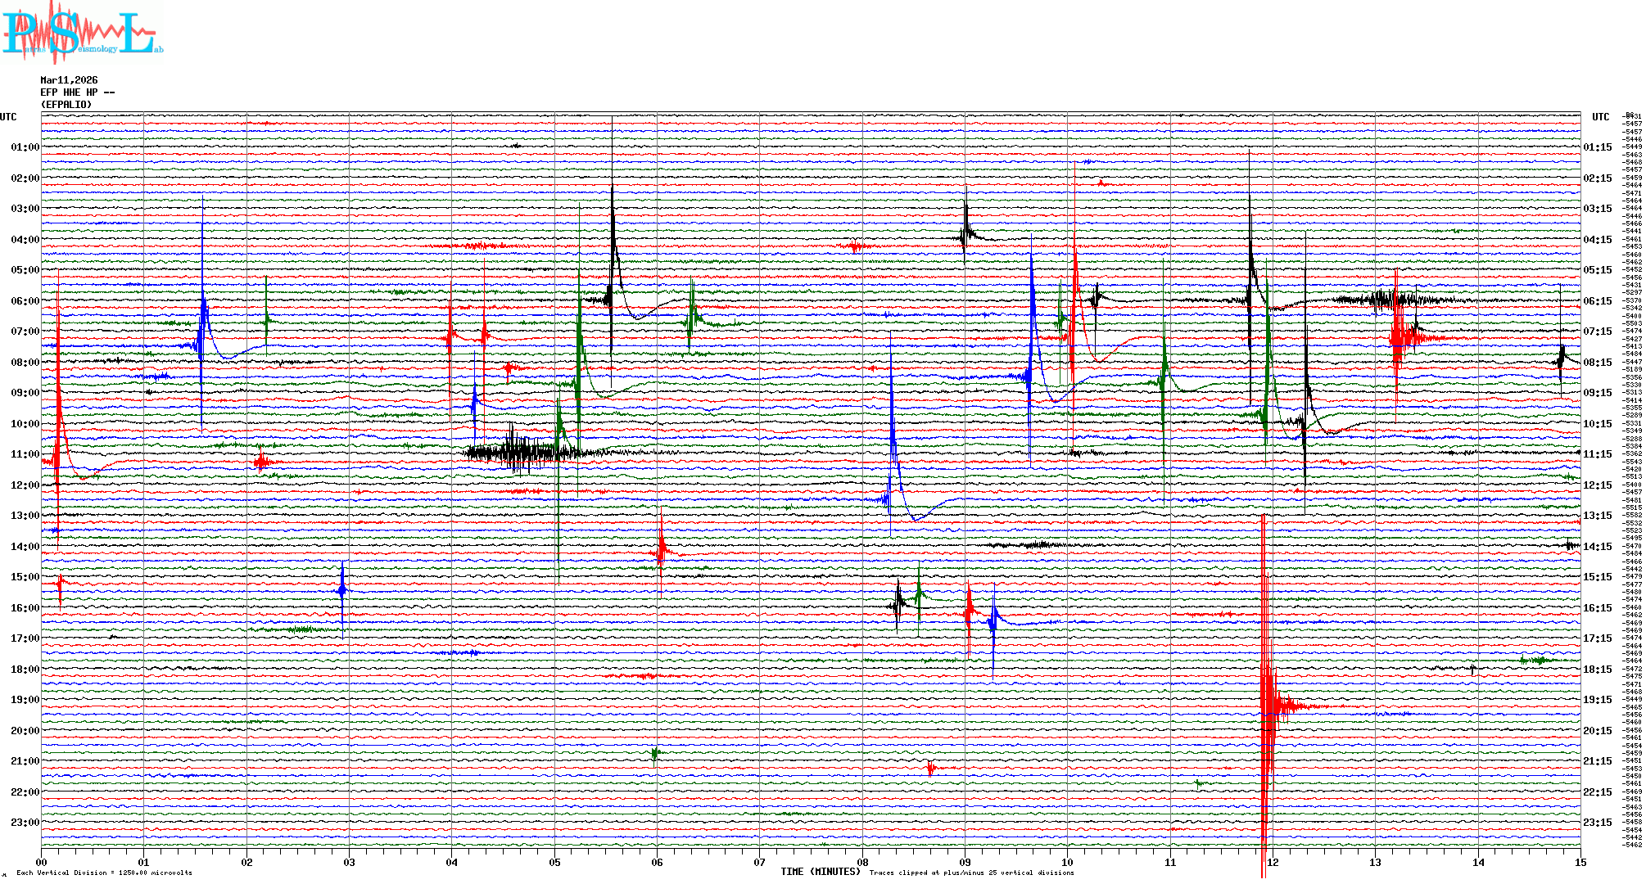The height and width of the screenshot is (884, 1646).
Task: Click the vertical division microvolts note
Action: [104, 873]
